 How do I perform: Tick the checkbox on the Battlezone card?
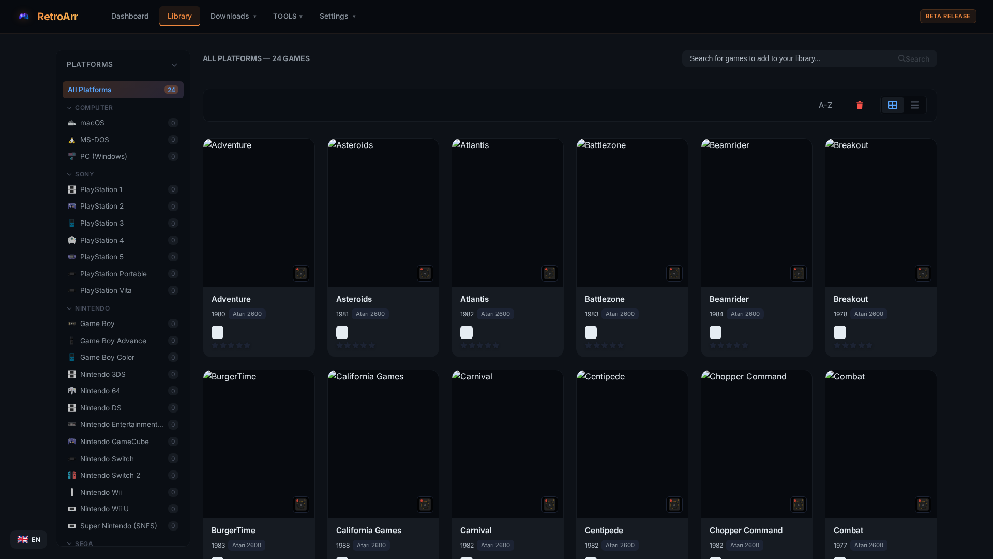(591, 332)
